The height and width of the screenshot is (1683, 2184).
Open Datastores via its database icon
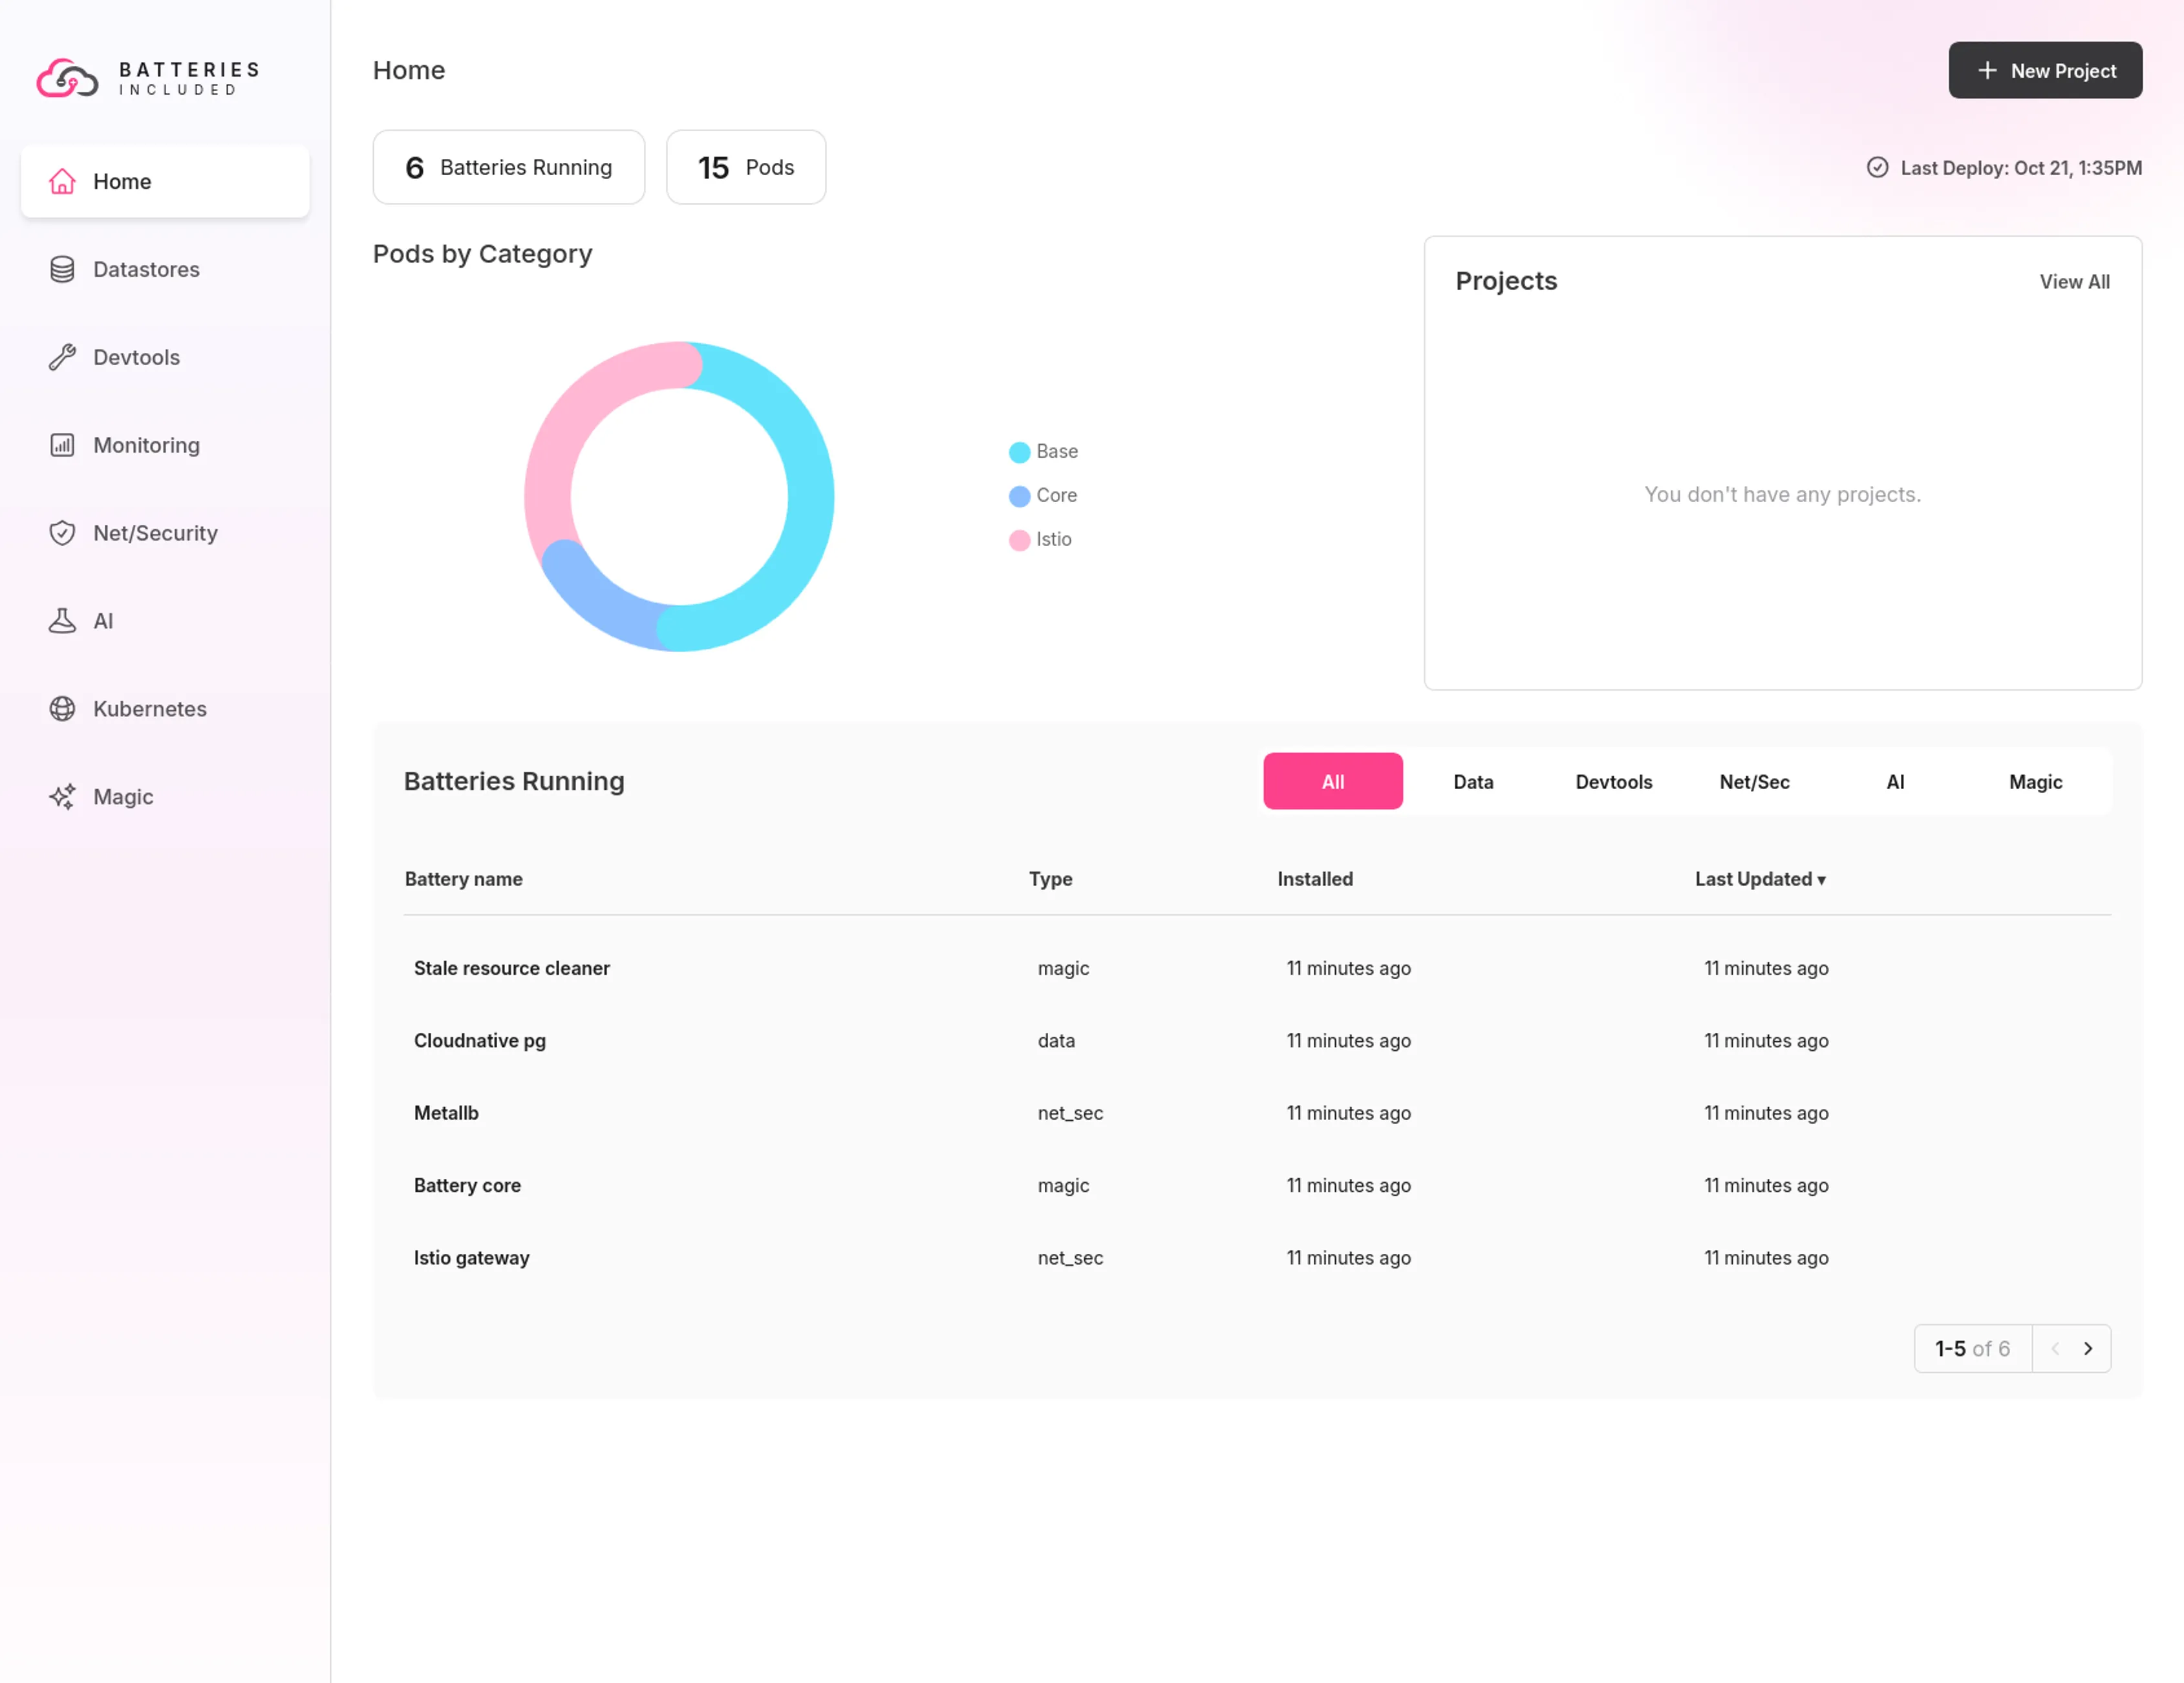pyautogui.click(x=62, y=269)
